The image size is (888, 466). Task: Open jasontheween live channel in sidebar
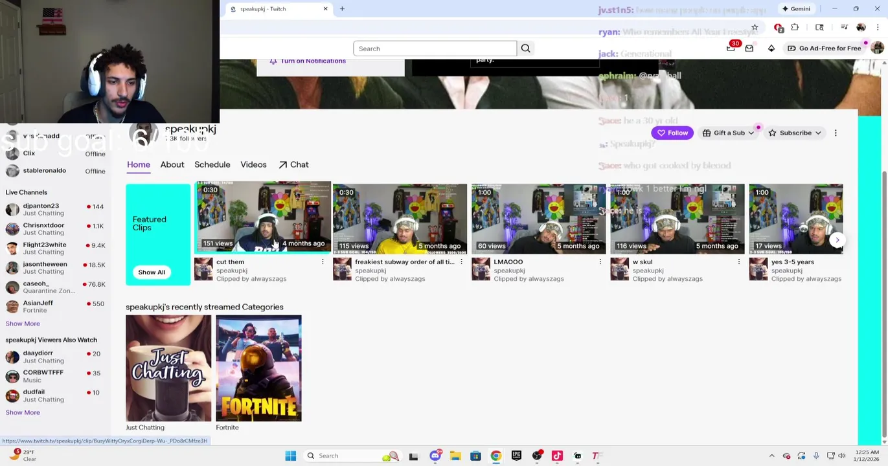(55, 267)
